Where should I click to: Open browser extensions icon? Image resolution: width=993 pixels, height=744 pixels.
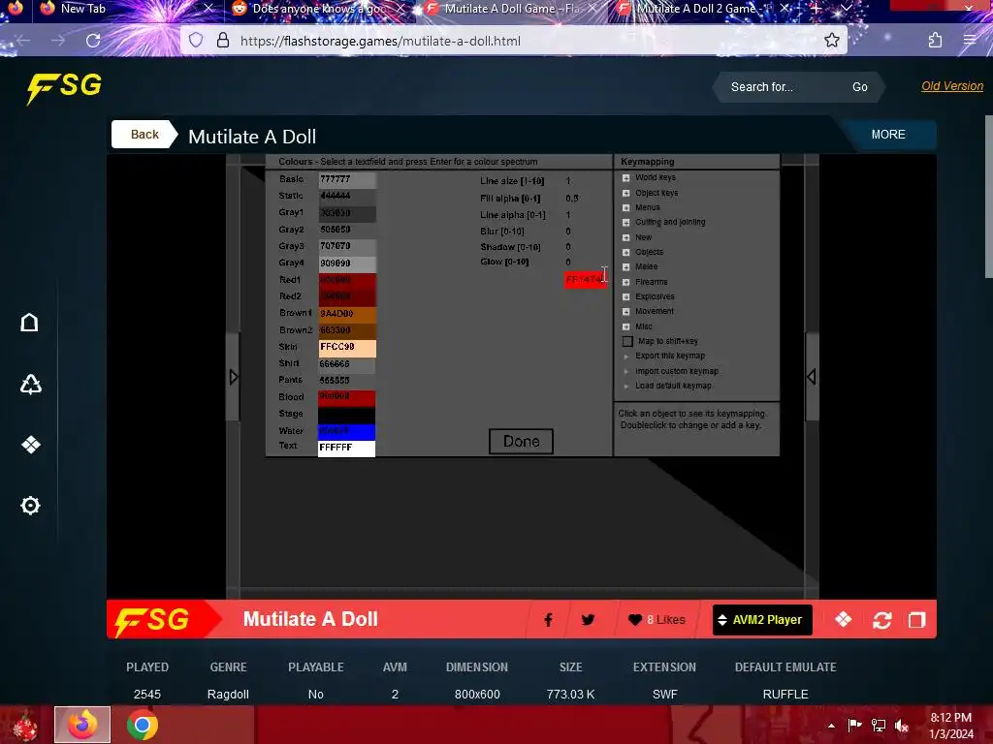tap(935, 41)
